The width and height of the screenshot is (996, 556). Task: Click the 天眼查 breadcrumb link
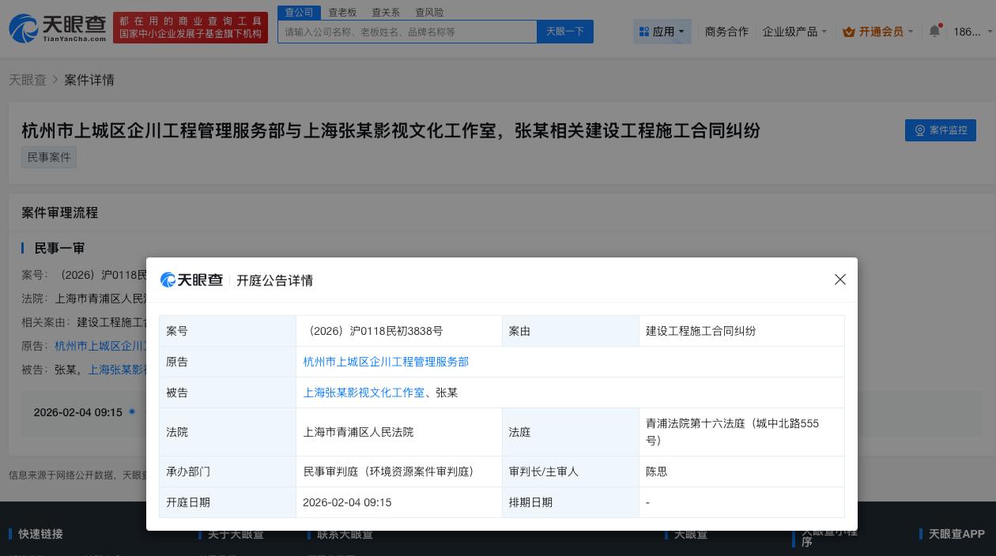pos(27,80)
